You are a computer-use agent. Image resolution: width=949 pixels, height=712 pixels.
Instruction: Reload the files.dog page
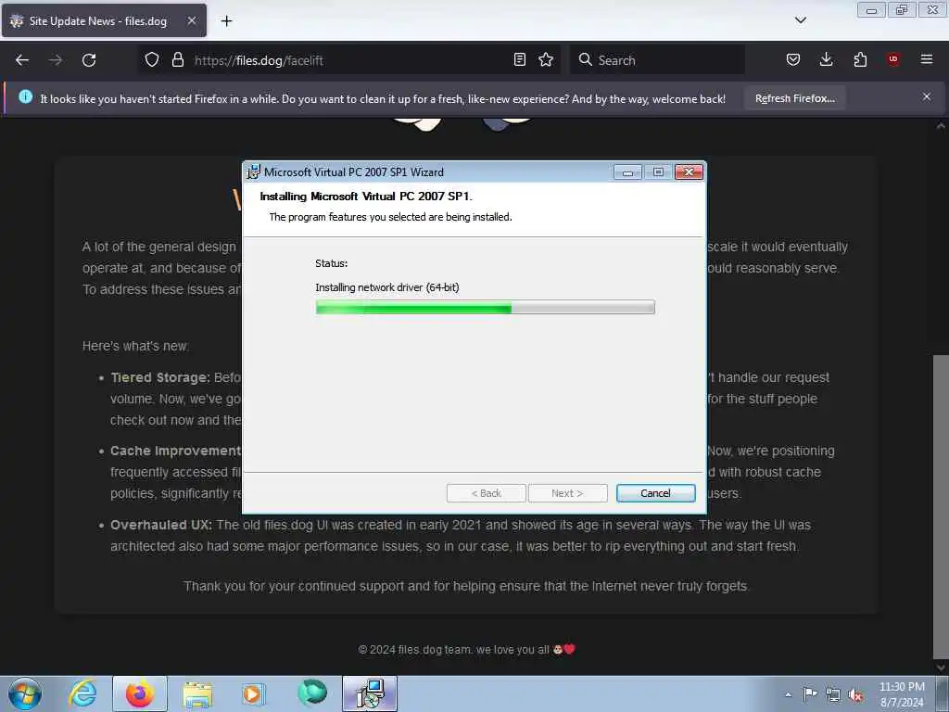tap(89, 60)
